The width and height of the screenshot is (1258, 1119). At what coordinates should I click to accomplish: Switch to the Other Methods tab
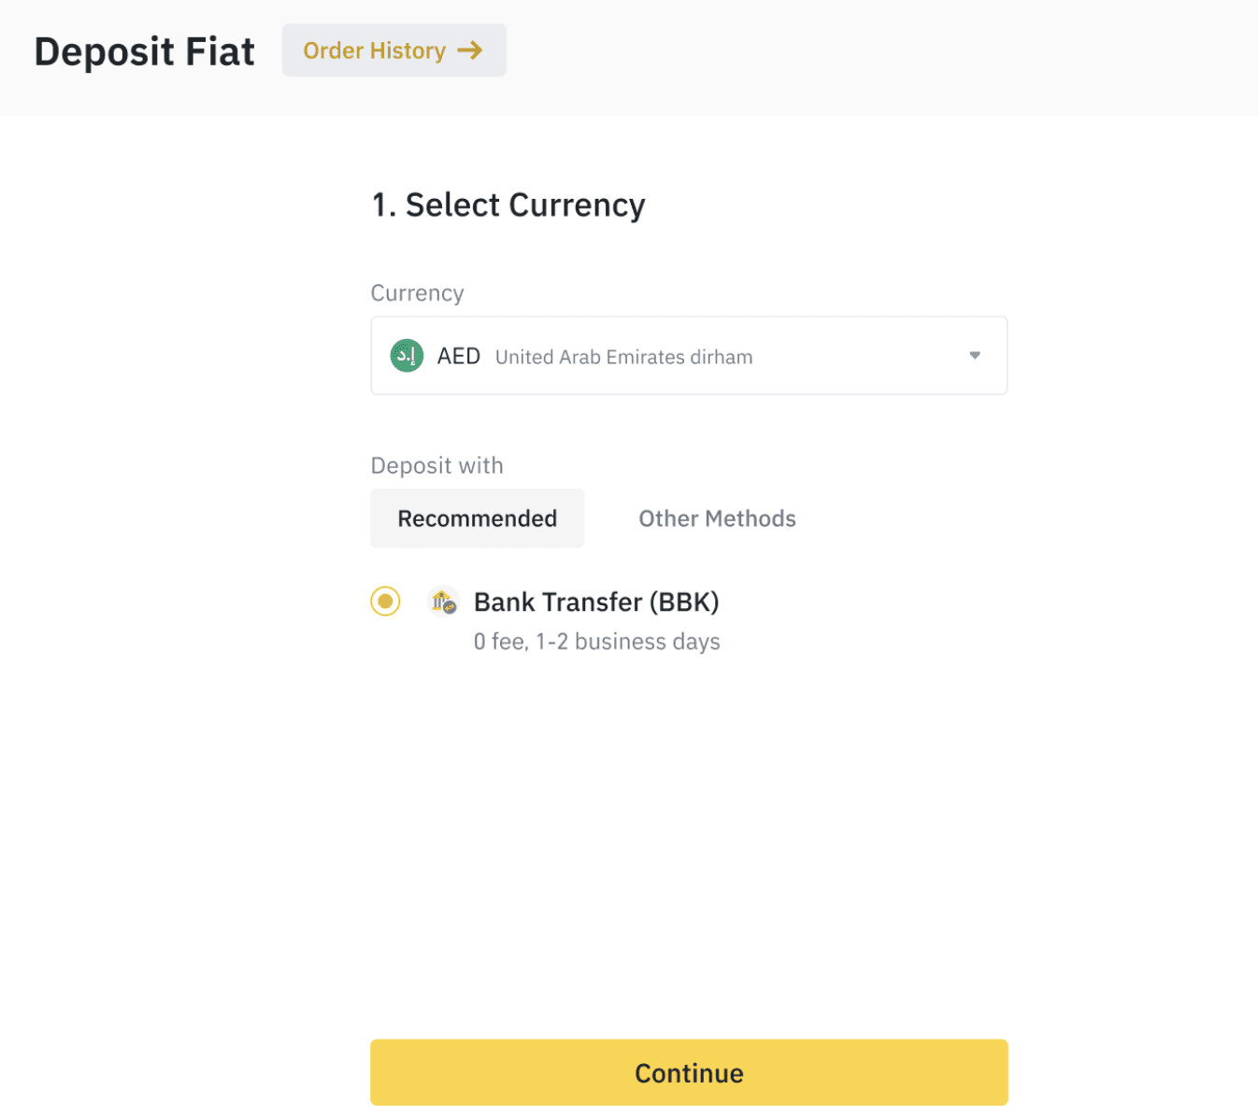click(x=717, y=518)
